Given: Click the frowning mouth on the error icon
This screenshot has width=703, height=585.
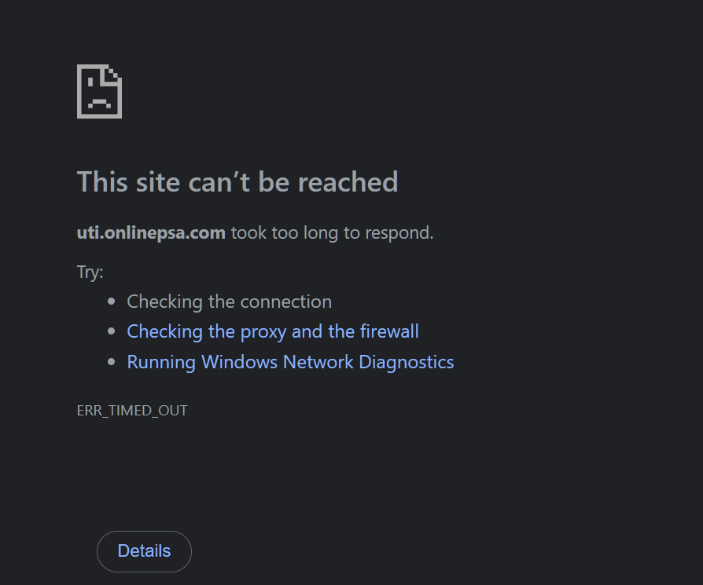Looking at the screenshot, I should pos(98,102).
